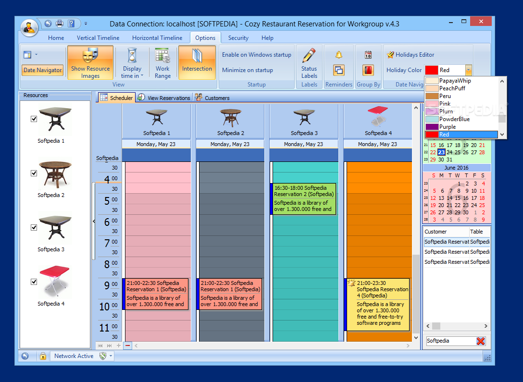The image size is (523, 382).
Task: Open the Home ribbon tab
Action: pos(56,38)
